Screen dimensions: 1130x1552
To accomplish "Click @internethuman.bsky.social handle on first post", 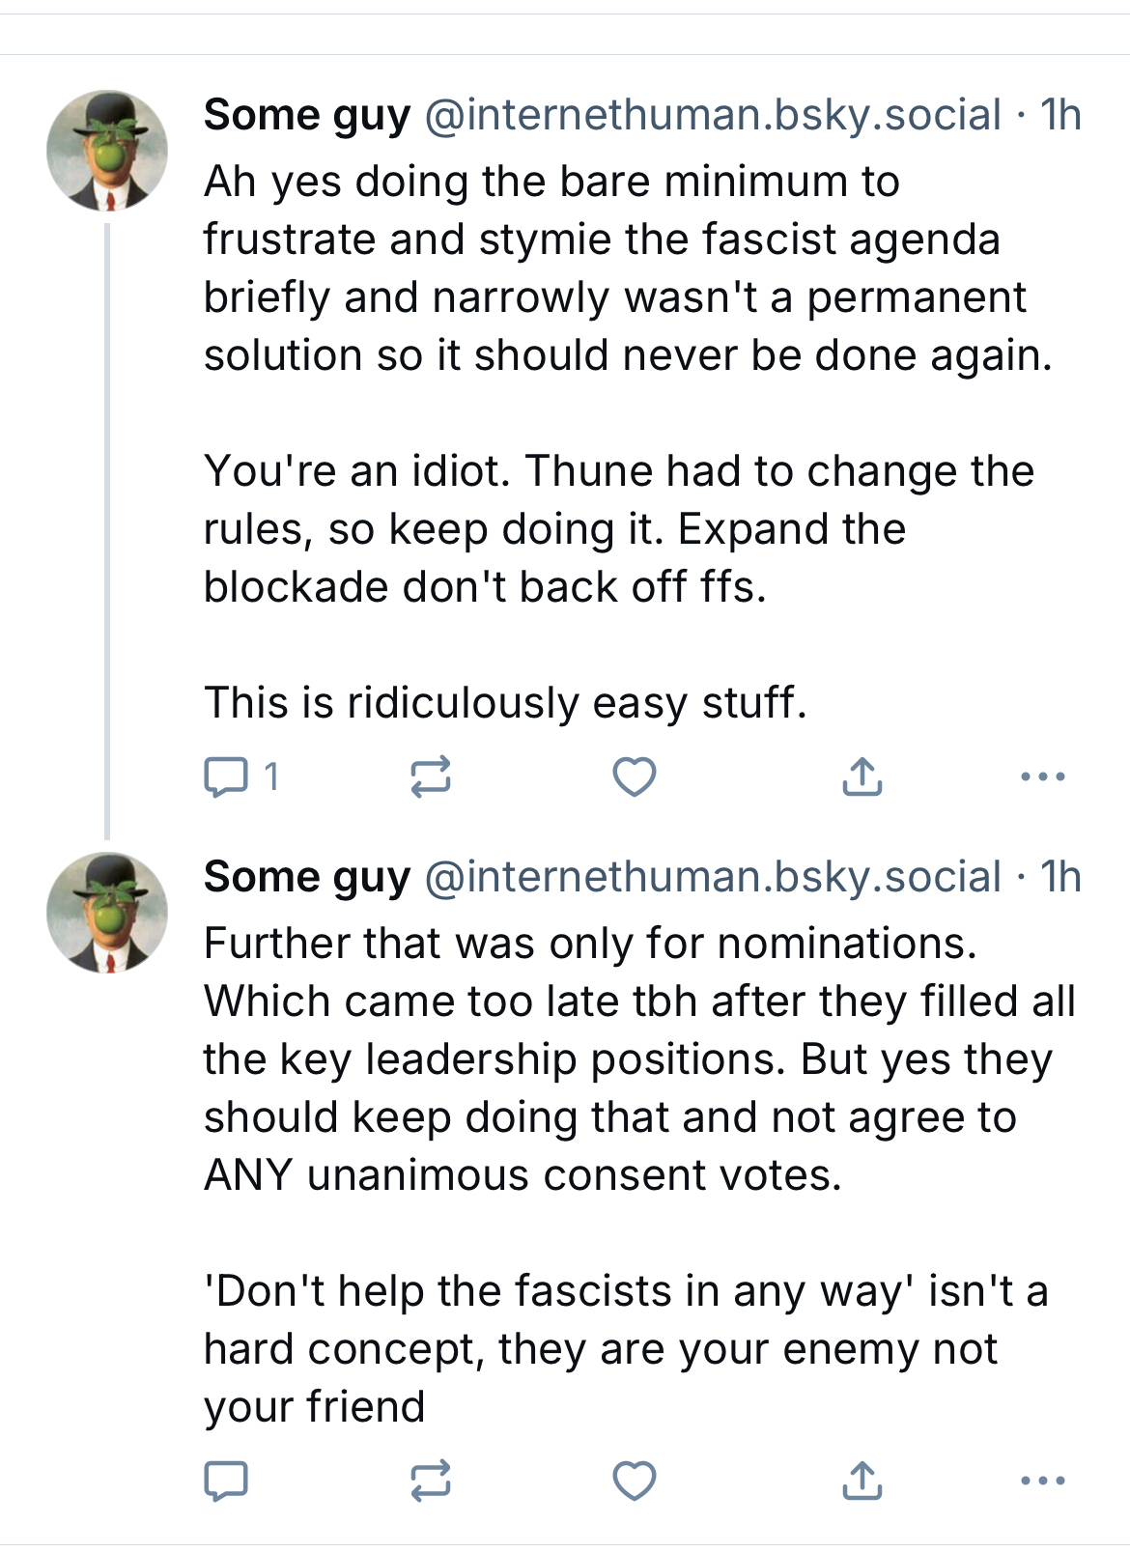I will [x=713, y=116].
